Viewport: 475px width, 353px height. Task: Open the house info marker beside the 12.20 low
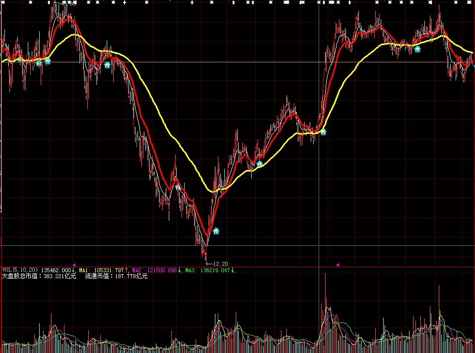[x=216, y=231]
